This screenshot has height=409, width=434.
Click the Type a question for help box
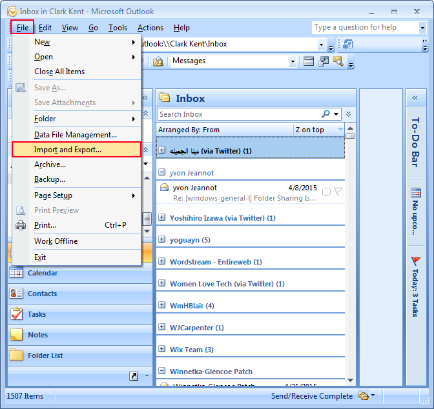click(366, 27)
